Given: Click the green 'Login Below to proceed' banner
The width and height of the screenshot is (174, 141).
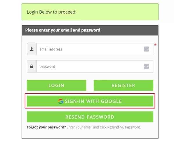Looking at the screenshot, I should [x=90, y=12].
